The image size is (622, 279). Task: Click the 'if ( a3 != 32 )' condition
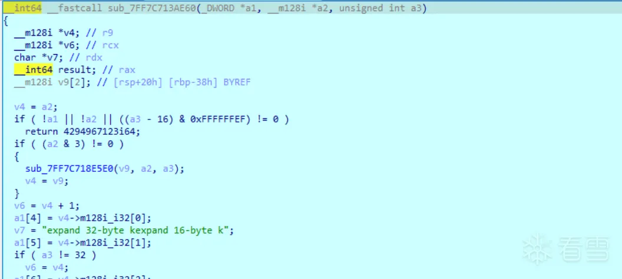(x=55, y=255)
